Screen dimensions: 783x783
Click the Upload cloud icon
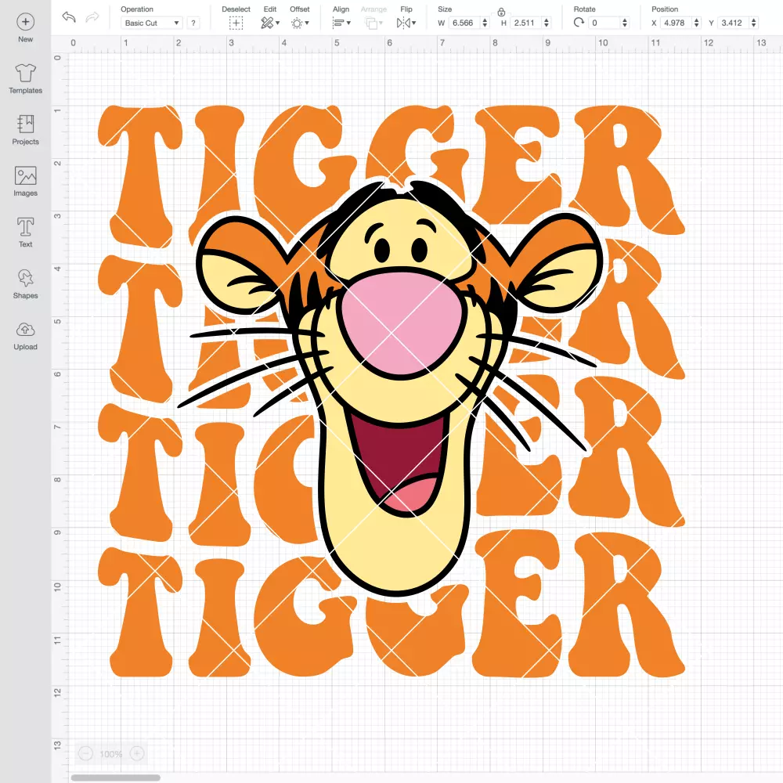pos(26,330)
